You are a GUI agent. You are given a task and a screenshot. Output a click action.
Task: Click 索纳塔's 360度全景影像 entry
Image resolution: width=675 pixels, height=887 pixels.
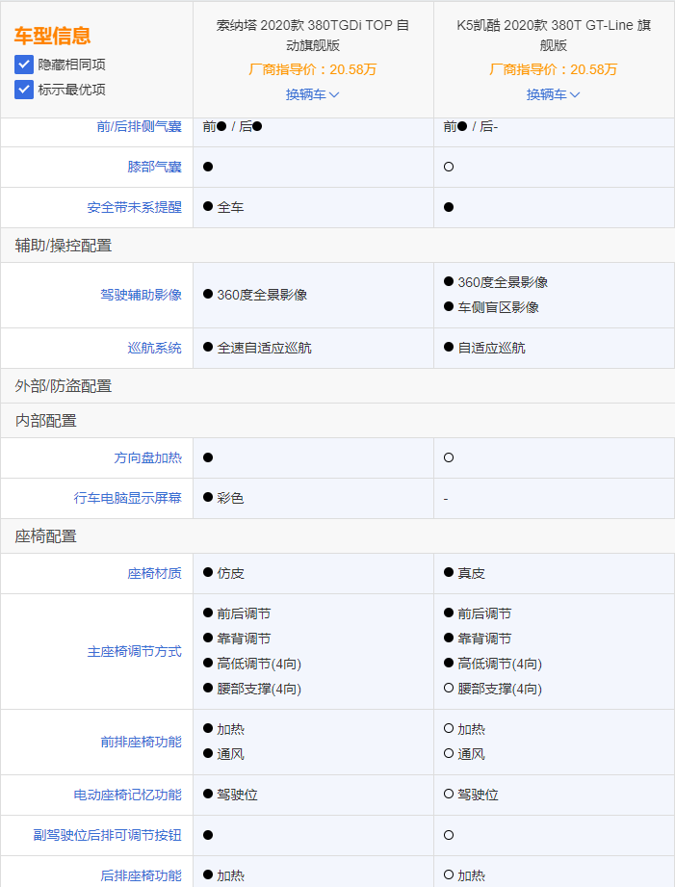pyautogui.click(x=255, y=295)
